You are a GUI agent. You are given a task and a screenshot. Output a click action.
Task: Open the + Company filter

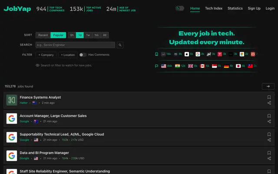coord(46,55)
